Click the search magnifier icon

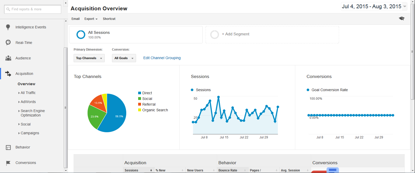tap(8, 9)
